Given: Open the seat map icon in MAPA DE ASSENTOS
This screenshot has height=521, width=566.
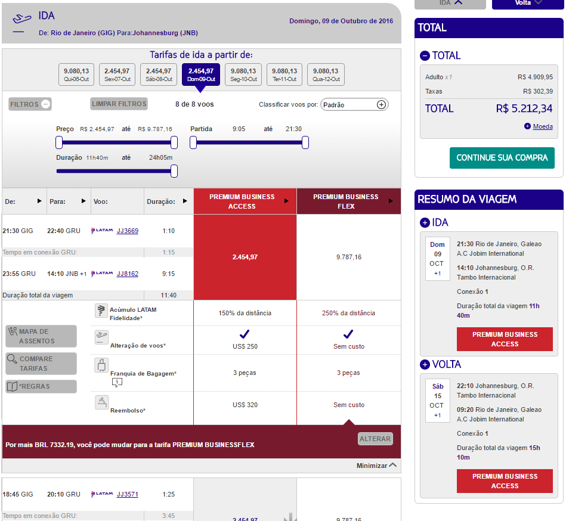Looking at the screenshot, I should (x=13, y=331).
